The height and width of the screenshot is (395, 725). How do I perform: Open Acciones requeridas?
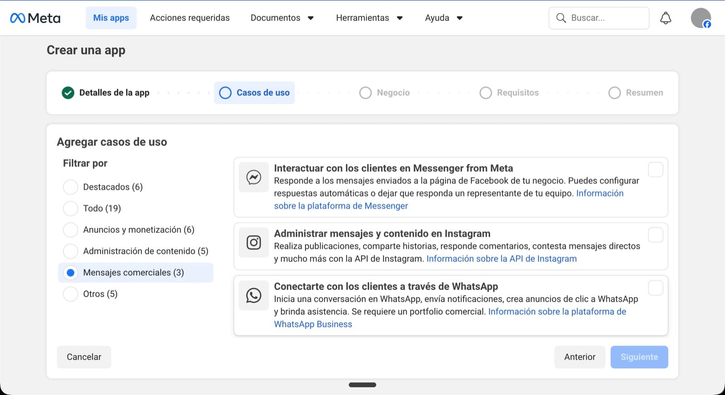(190, 18)
